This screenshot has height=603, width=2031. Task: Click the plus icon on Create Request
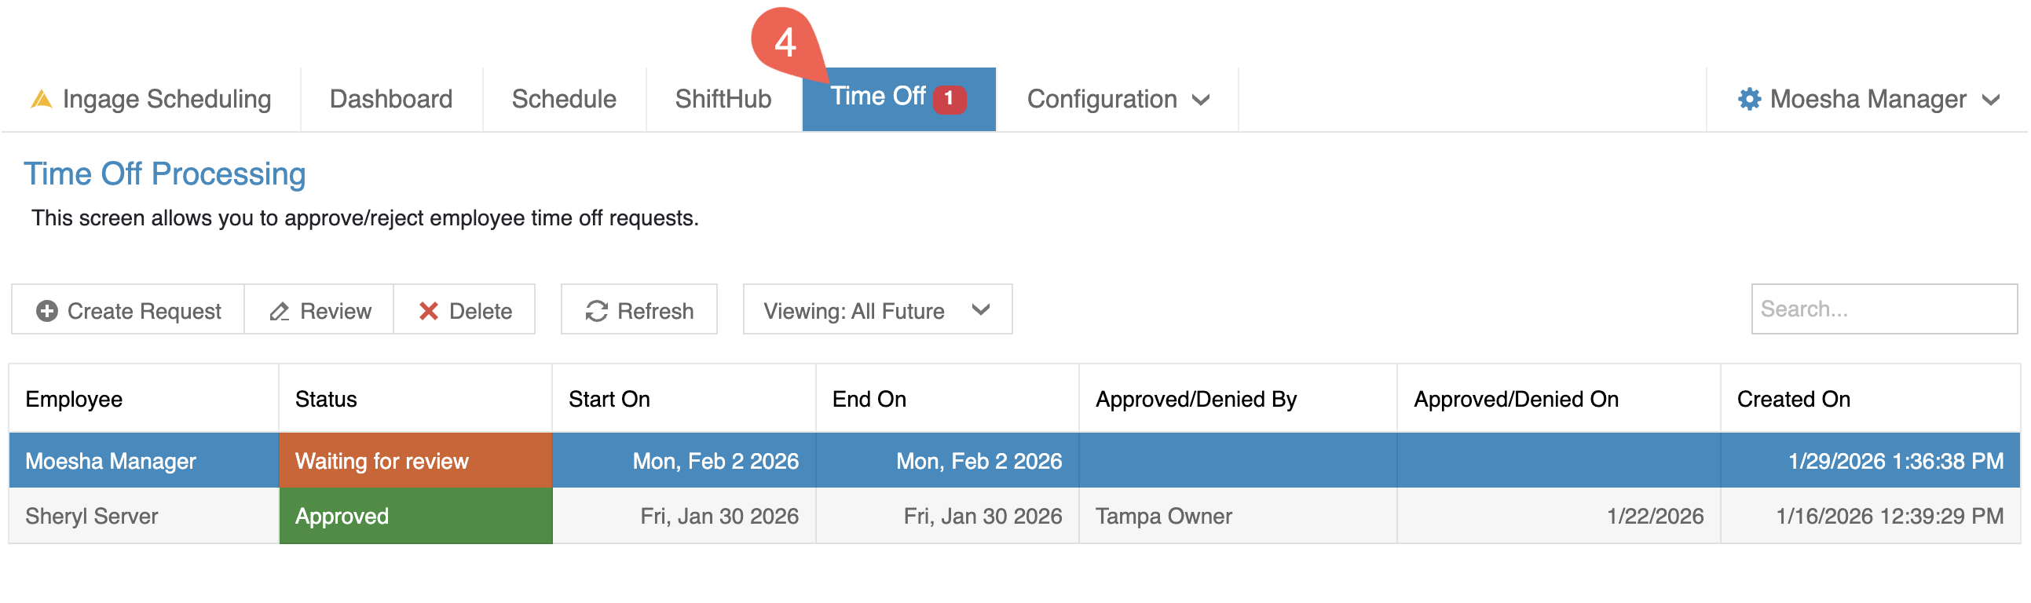(46, 312)
